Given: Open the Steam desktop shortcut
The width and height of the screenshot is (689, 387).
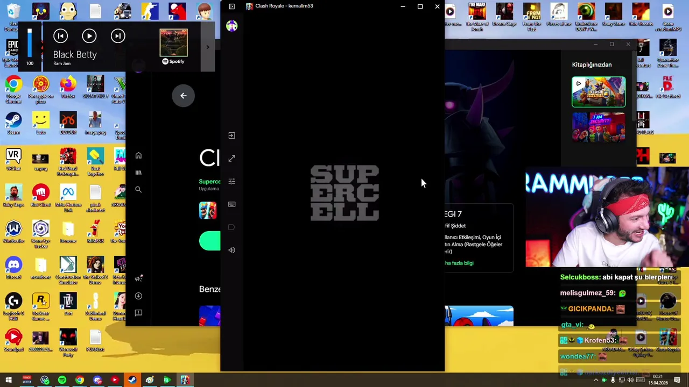Looking at the screenshot, I should click(13, 123).
